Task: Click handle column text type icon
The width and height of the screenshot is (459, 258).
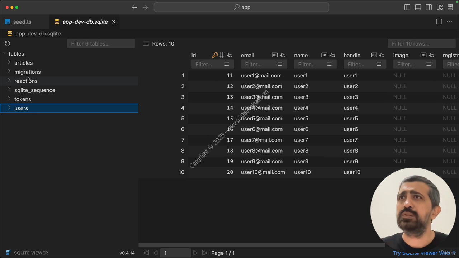Action: coord(374,55)
